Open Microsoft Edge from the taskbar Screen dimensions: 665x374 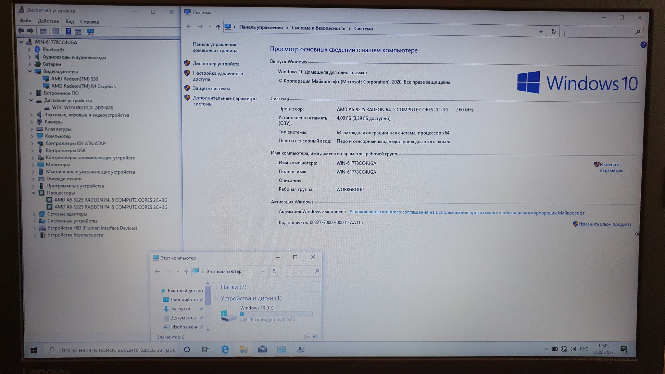pyautogui.click(x=225, y=349)
